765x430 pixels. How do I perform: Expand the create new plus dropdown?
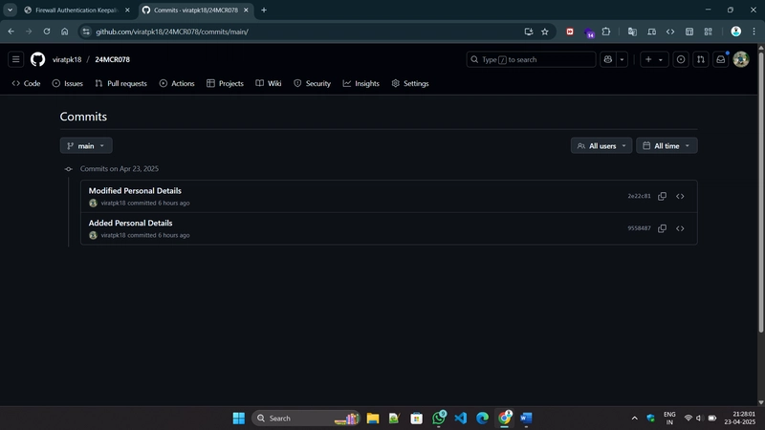(654, 59)
